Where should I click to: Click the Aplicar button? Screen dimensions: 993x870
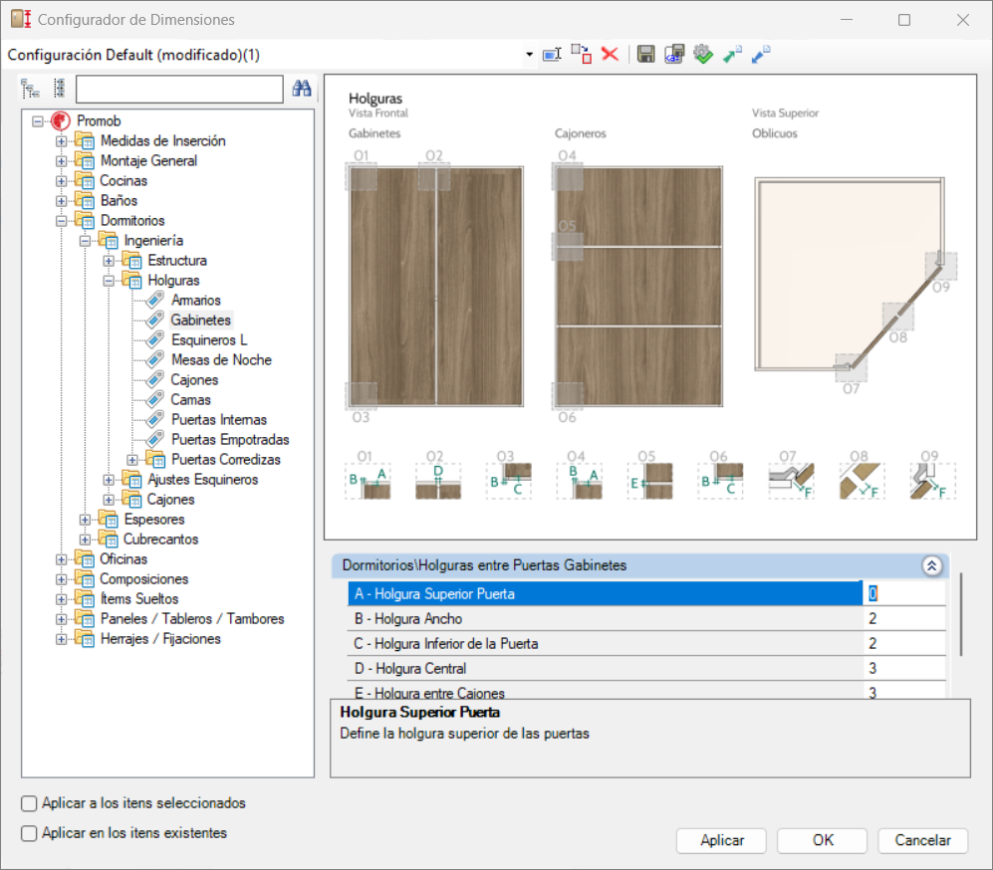coord(722,840)
